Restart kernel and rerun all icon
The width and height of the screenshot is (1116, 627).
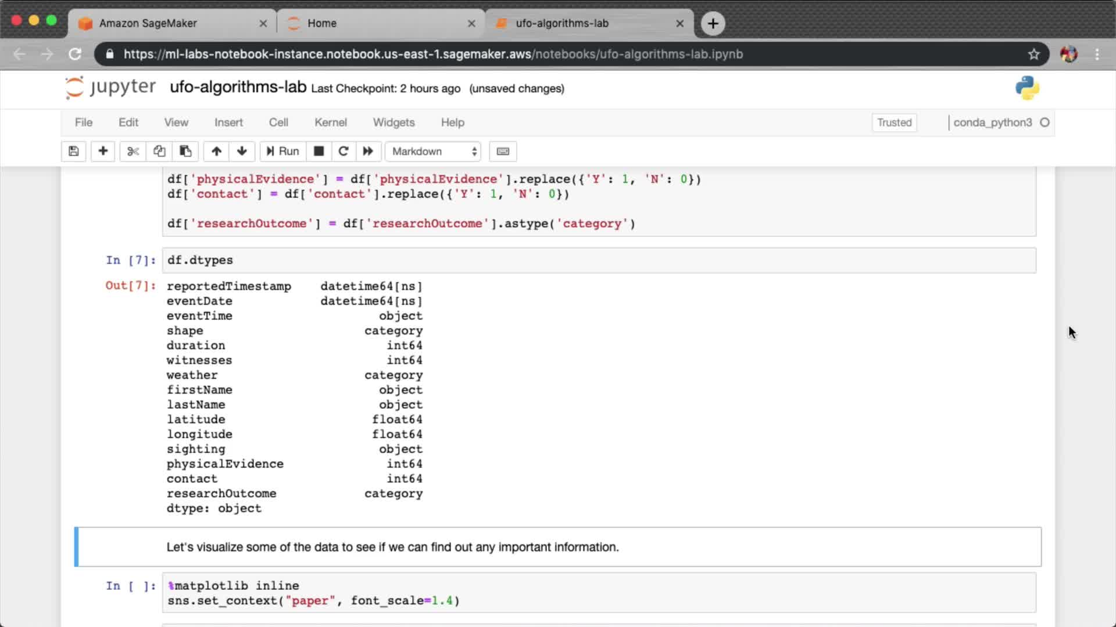(x=368, y=152)
